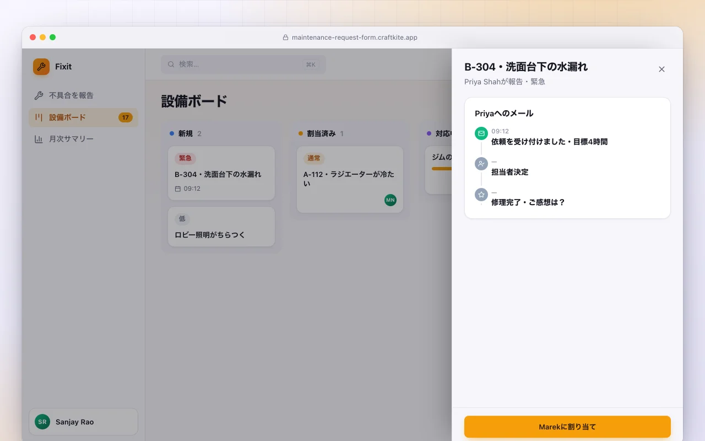Click the star icon beside 修理完了

click(x=481, y=195)
